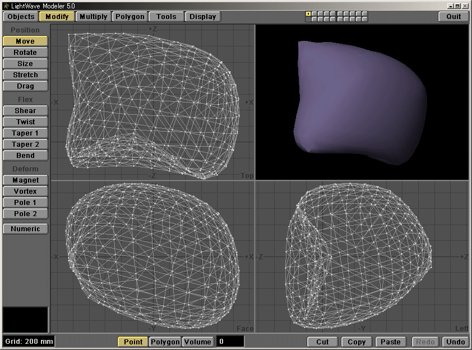
Task: Select the second foreground layer slot
Action: [313, 14]
